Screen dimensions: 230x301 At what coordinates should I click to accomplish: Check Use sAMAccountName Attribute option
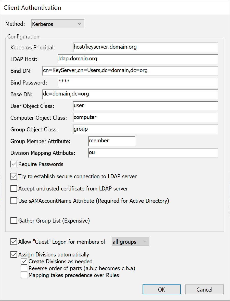(x=14, y=201)
